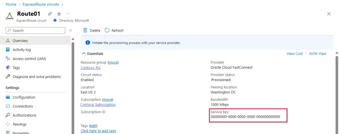Open the ellipsis more options menu
339x134 pixels.
(x=68, y=14)
